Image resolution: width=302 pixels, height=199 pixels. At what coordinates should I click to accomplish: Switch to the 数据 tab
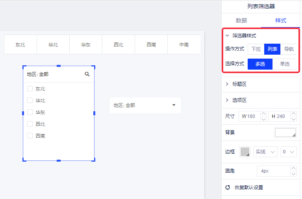pyautogui.click(x=241, y=20)
